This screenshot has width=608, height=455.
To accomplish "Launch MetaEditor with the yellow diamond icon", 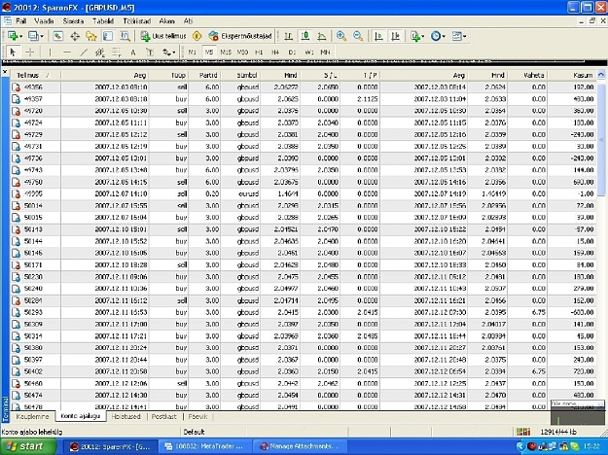I will (x=197, y=36).
